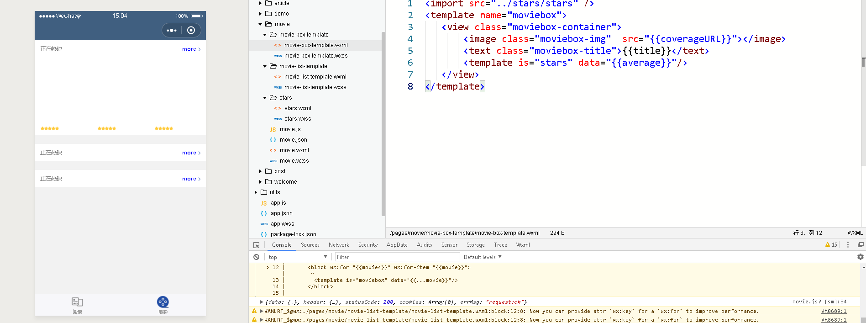
Task: Open the 阅读 tab in simulator
Action: (77, 305)
